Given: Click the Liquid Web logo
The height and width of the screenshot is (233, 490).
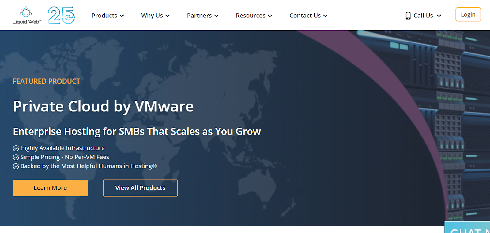Looking at the screenshot, I should (27, 15).
